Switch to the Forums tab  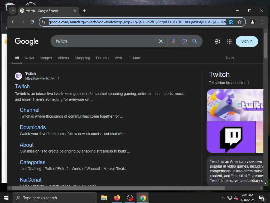pyautogui.click(x=102, y=58)
